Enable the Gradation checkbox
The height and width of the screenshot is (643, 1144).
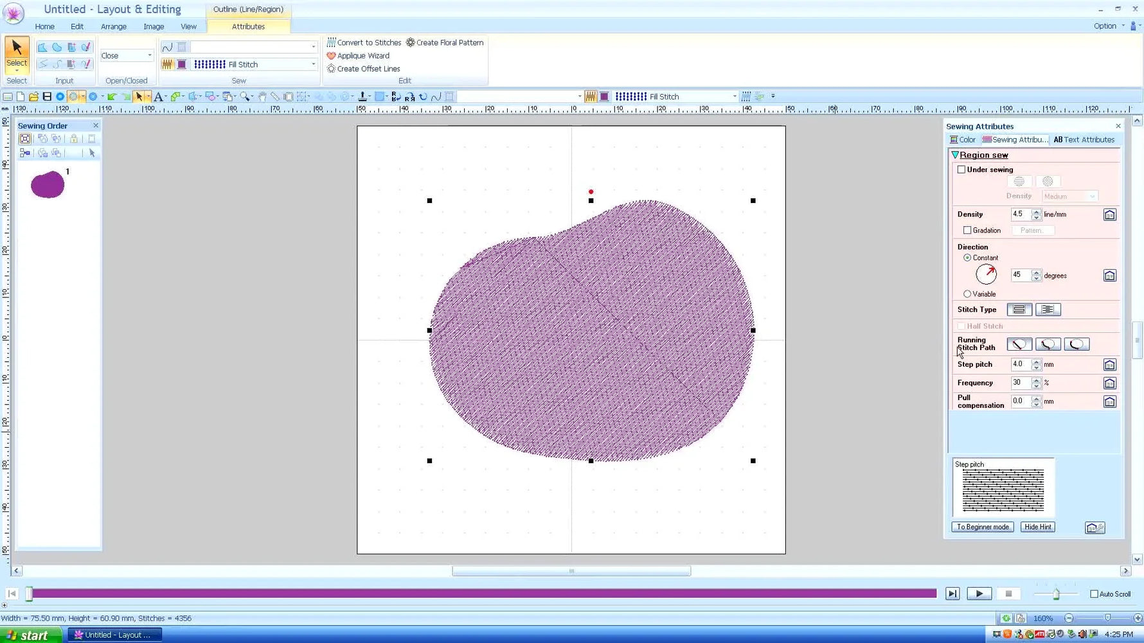(967, 230)
